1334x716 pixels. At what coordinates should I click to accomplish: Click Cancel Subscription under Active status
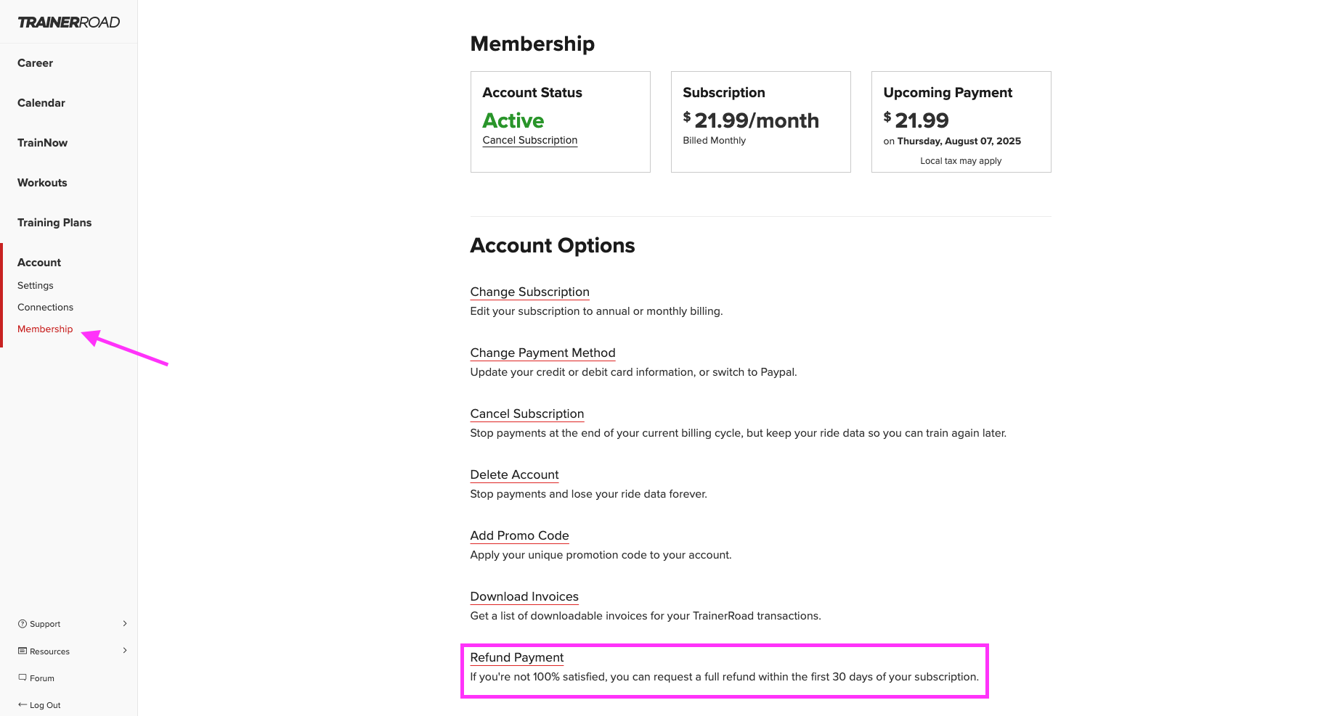(530, 140)
